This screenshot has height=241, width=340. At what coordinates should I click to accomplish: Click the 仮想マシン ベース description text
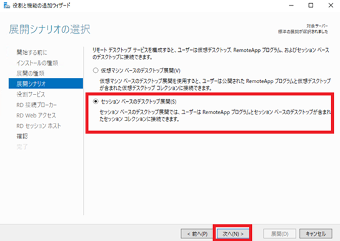215,84
